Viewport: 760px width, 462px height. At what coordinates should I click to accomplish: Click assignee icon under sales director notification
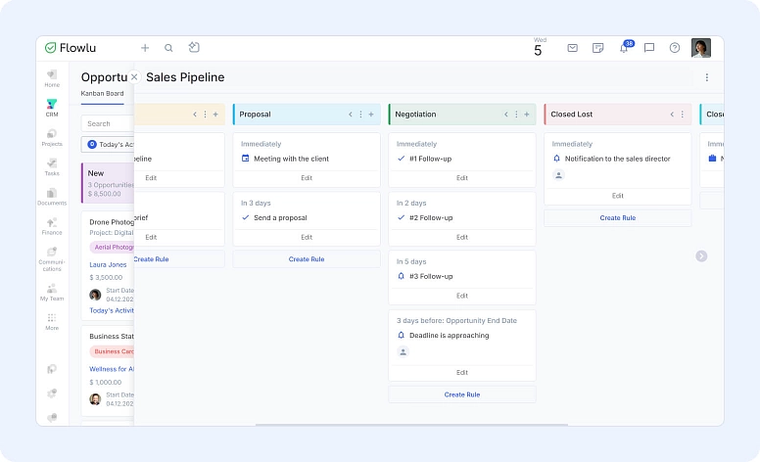[558, 175]
